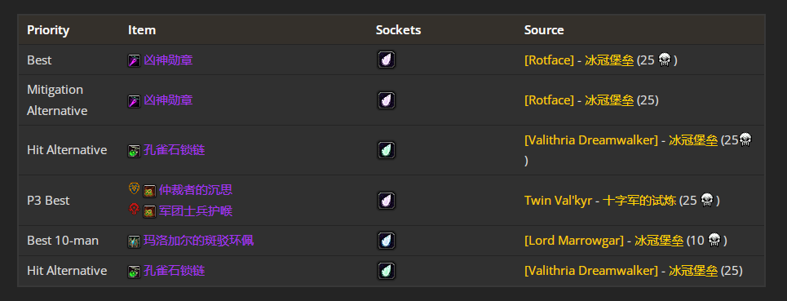Click the first 孔雀石锁链 item icon
Screen dimensions: 787x301
(134, 150)
